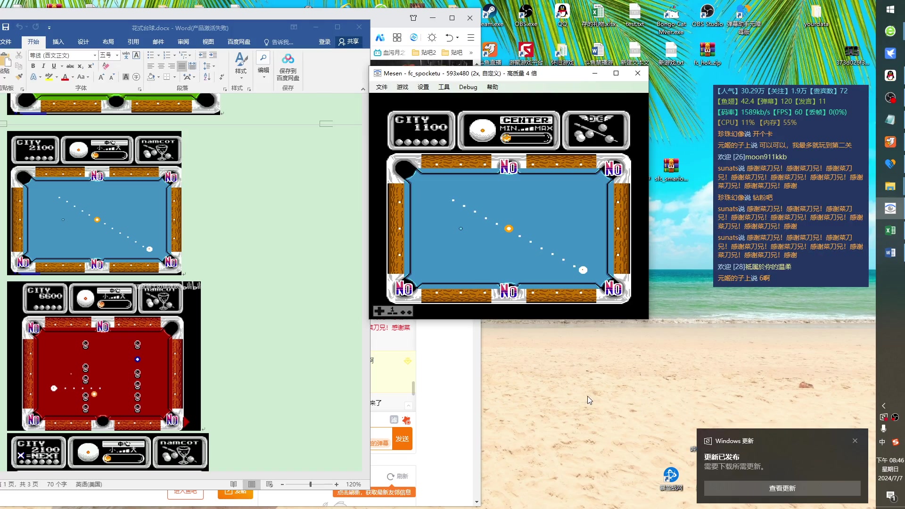This screenshot has width=905, height=509.
Task: Open the Debug menu in Mesen
Action: [x=468, y=87]
